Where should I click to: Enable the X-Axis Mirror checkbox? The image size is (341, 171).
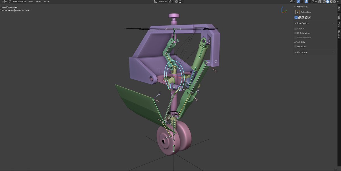click(x=295, y=33)
